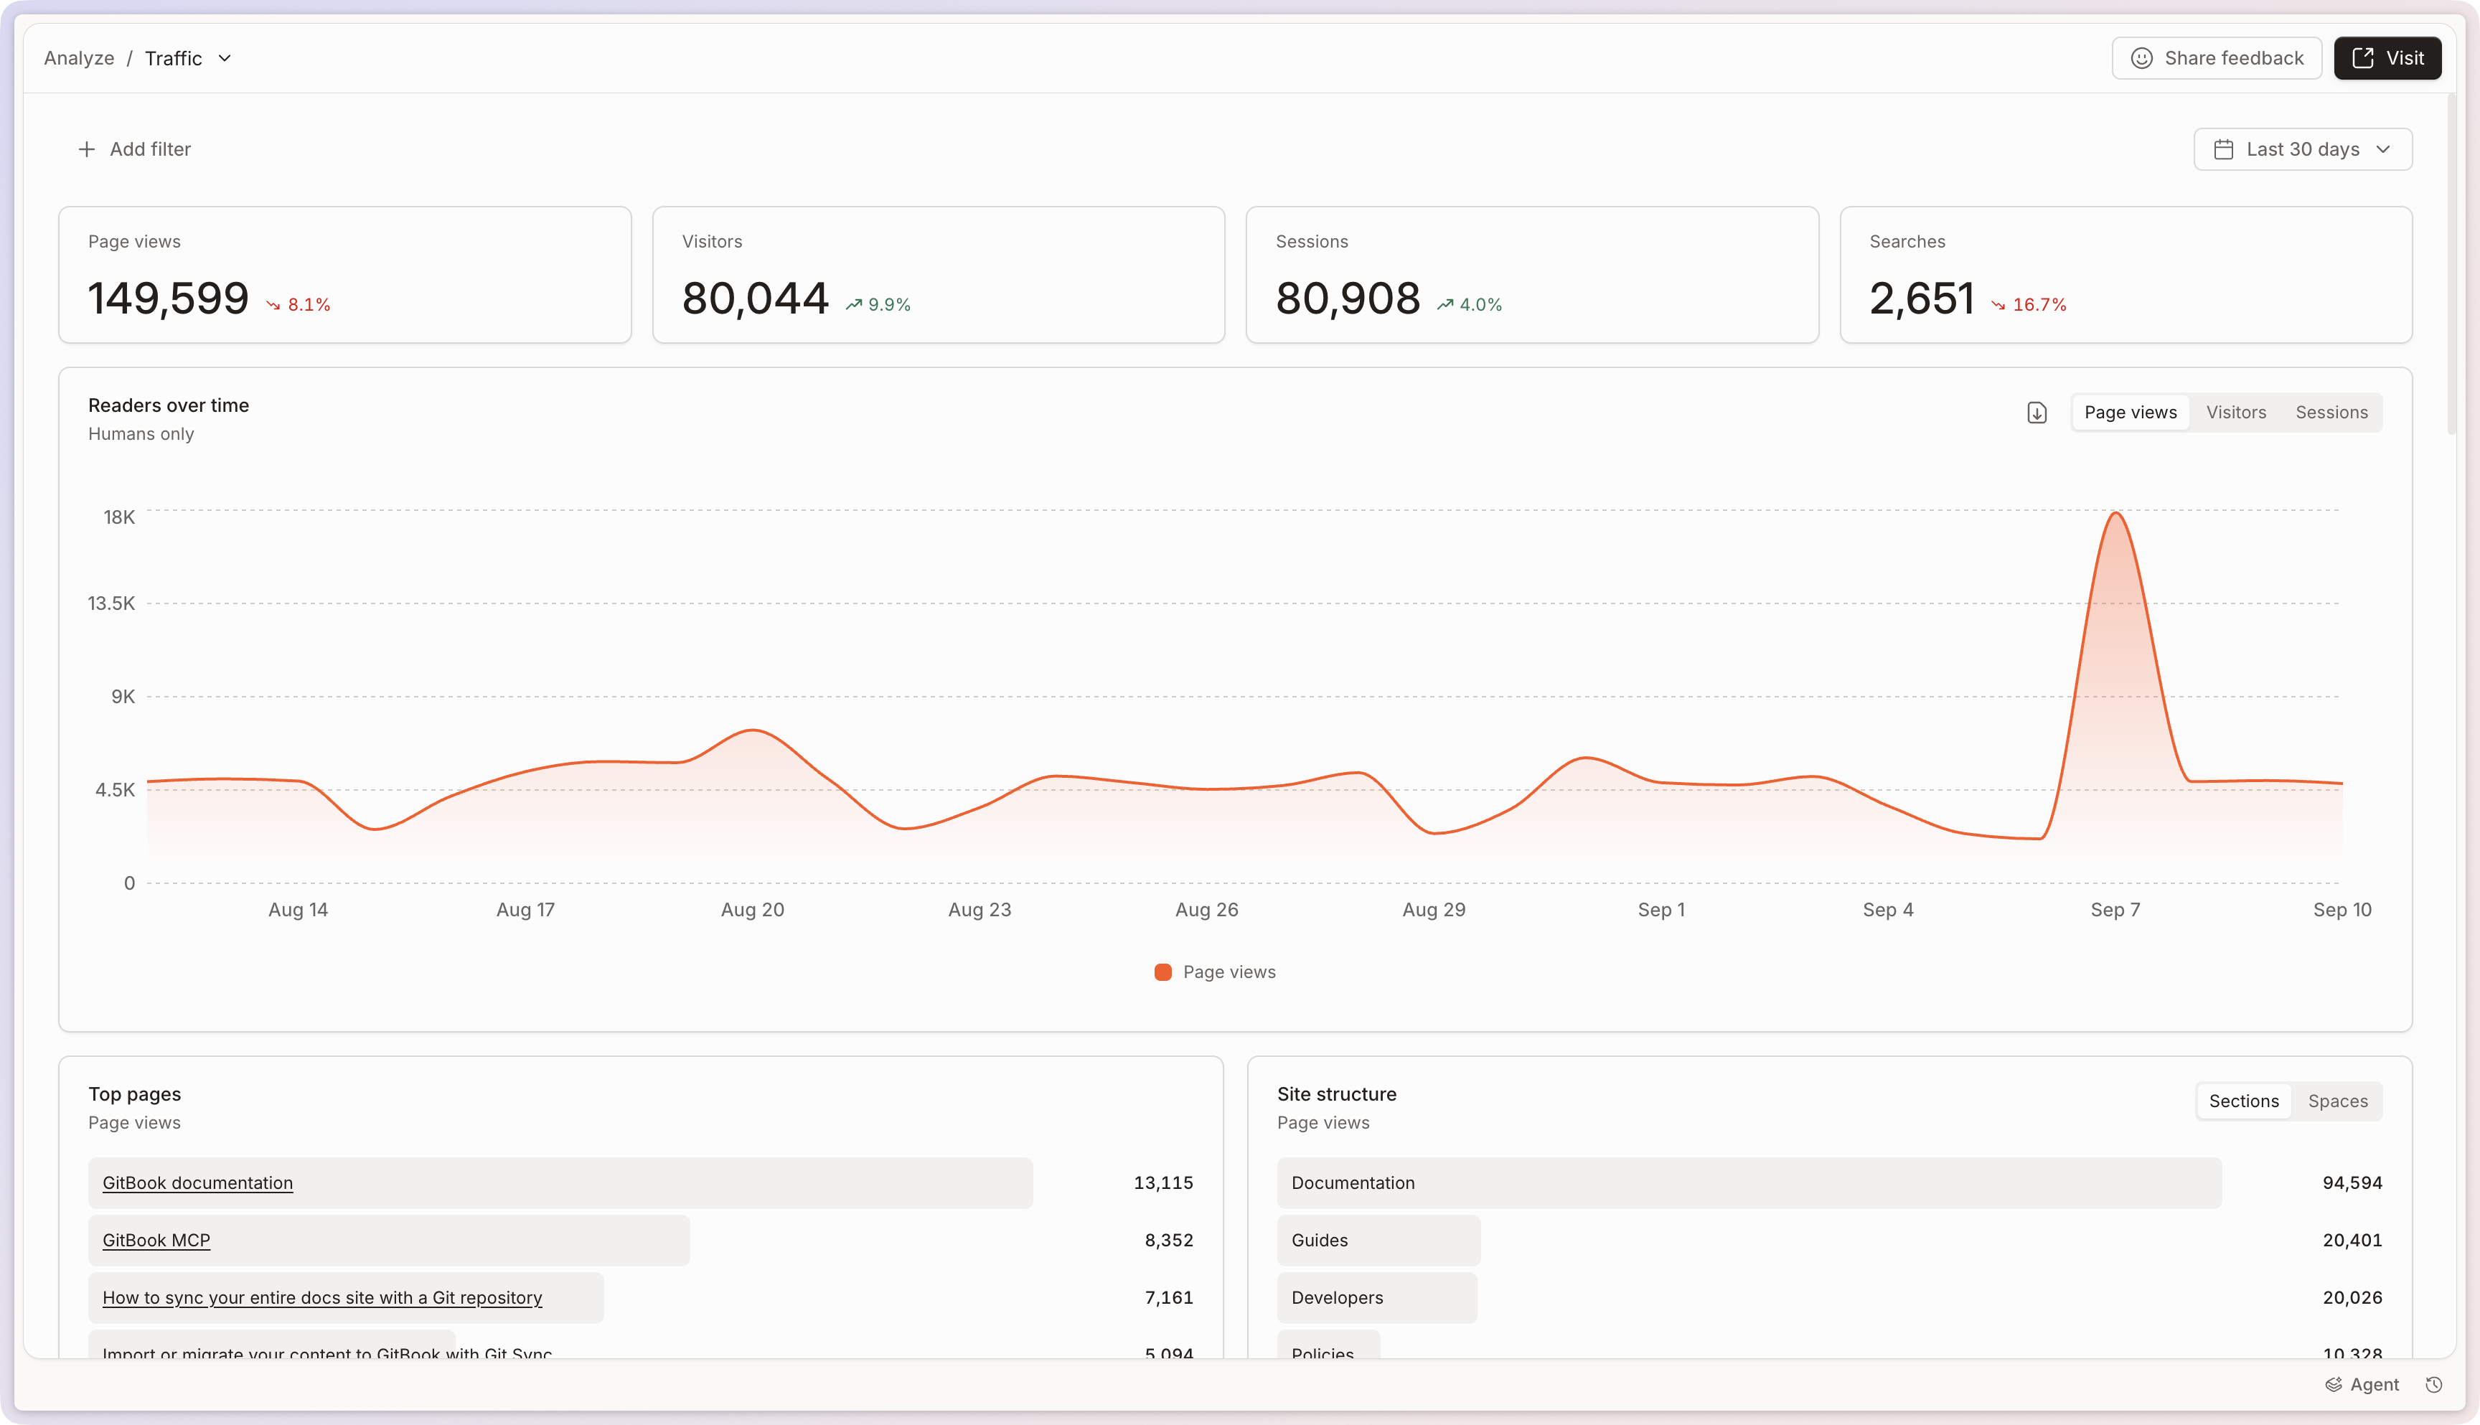Click the smiley icon in Share feedback
The image size is (2480, 1425).
[x=2141, y=57]
